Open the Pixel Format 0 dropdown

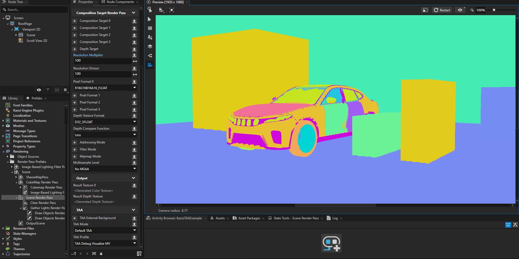(x=105, y=88)
